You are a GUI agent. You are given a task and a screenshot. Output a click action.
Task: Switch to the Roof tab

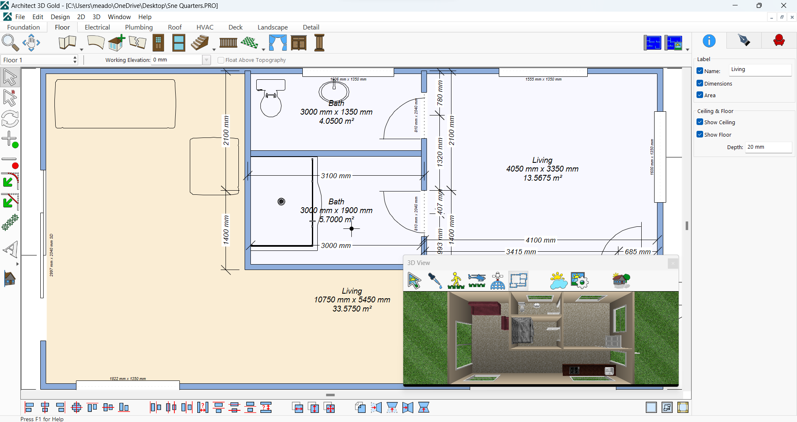174,27
